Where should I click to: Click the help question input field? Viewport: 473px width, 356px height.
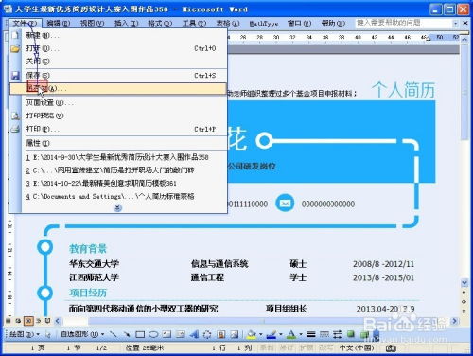(x=404, y=23)
